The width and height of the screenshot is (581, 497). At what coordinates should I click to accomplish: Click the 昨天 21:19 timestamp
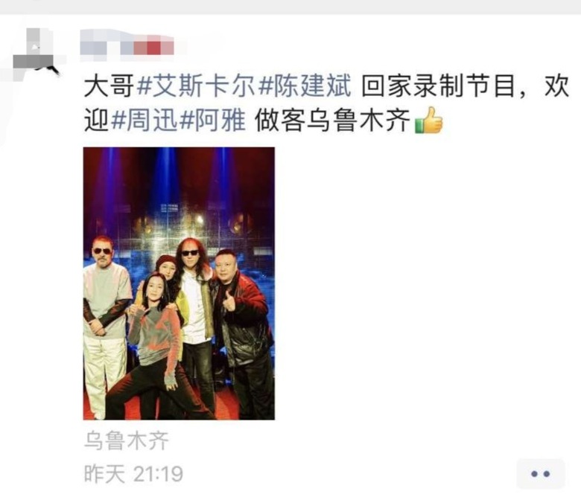[x=134, y=473]
